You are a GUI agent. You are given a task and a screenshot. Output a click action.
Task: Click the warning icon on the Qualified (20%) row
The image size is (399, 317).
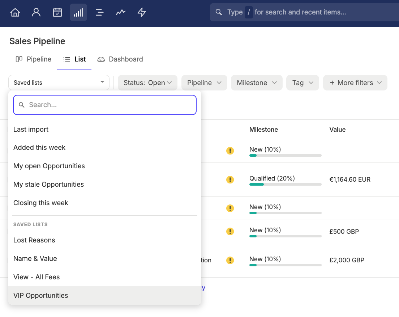(230, 179)
